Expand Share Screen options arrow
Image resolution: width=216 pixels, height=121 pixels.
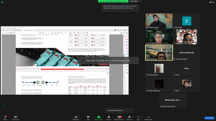pyautogui.click(x=103, y=117)
